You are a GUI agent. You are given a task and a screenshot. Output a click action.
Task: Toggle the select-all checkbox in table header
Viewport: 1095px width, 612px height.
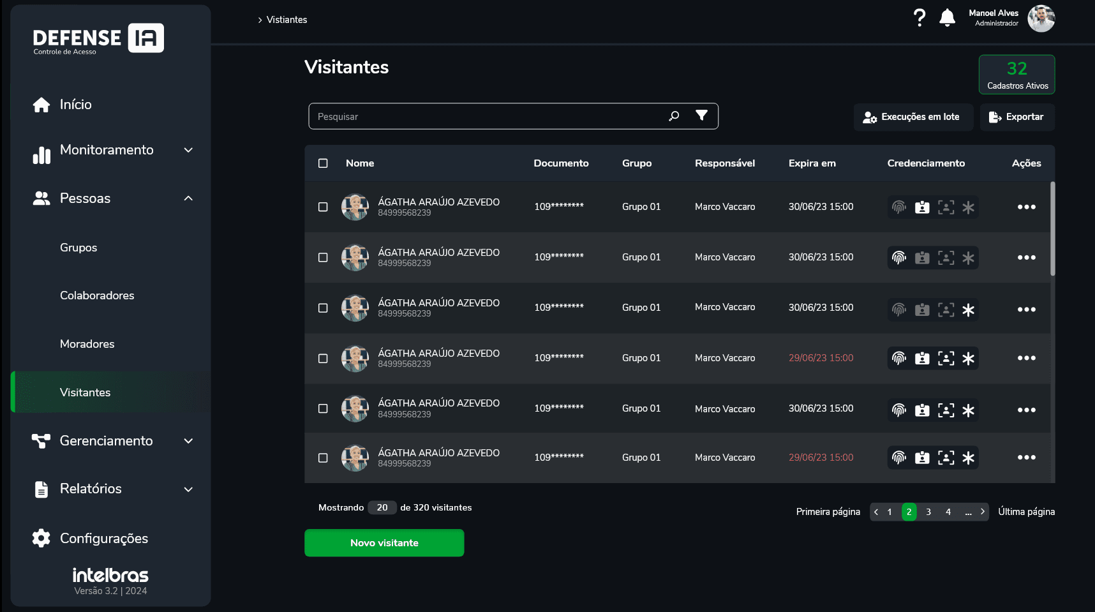point(323,163)
